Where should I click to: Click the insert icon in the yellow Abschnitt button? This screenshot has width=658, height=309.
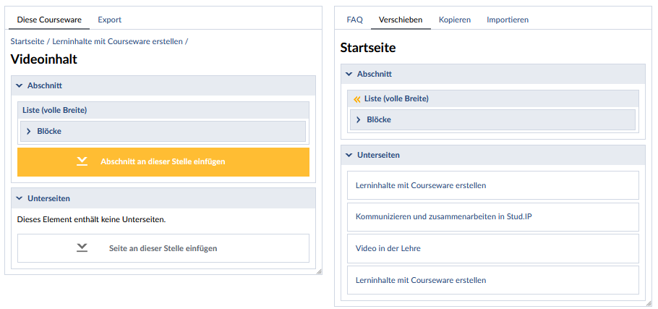(82, 161)
